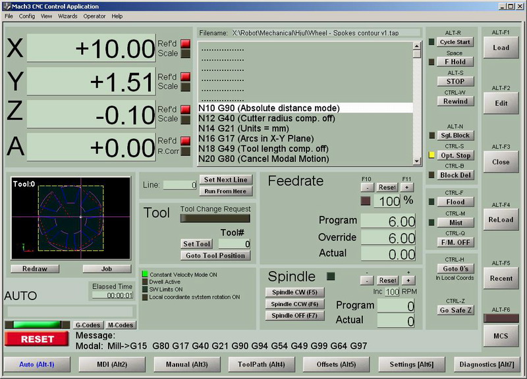Screen dimensions: 527x379
Task: Click the Line number input field
Action: coord(180,185)
